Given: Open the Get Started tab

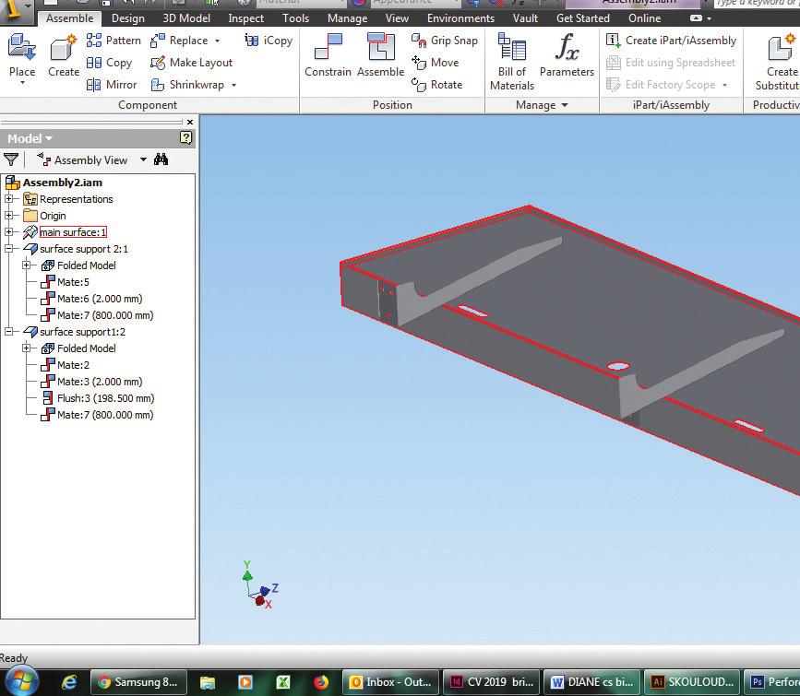Looking at the screenshot, I should [x=582, y=18].
